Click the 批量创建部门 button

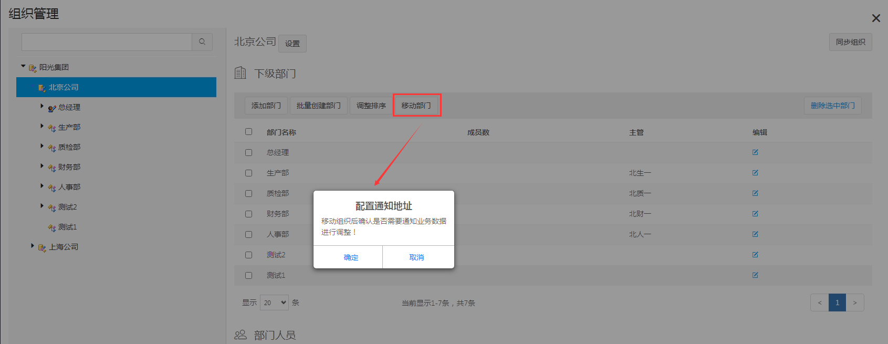318,106
